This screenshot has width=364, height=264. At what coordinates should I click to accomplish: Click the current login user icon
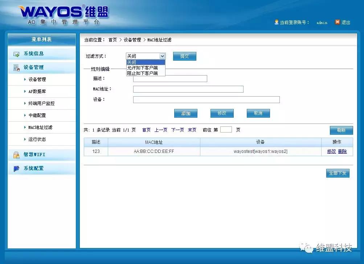276,22
